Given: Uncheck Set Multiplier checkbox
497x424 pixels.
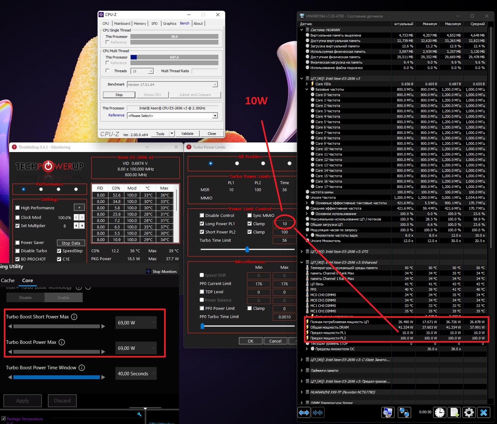Looking at the screenshot, I should click(x=17, y=226).
